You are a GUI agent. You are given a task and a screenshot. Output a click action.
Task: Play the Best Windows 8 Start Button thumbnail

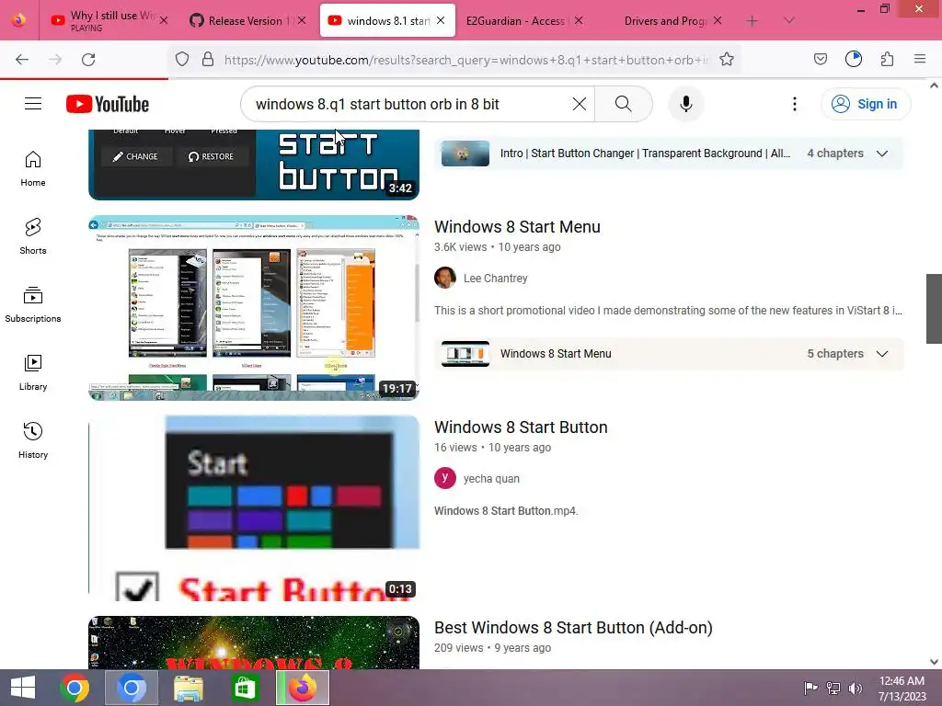coord(254,643)
